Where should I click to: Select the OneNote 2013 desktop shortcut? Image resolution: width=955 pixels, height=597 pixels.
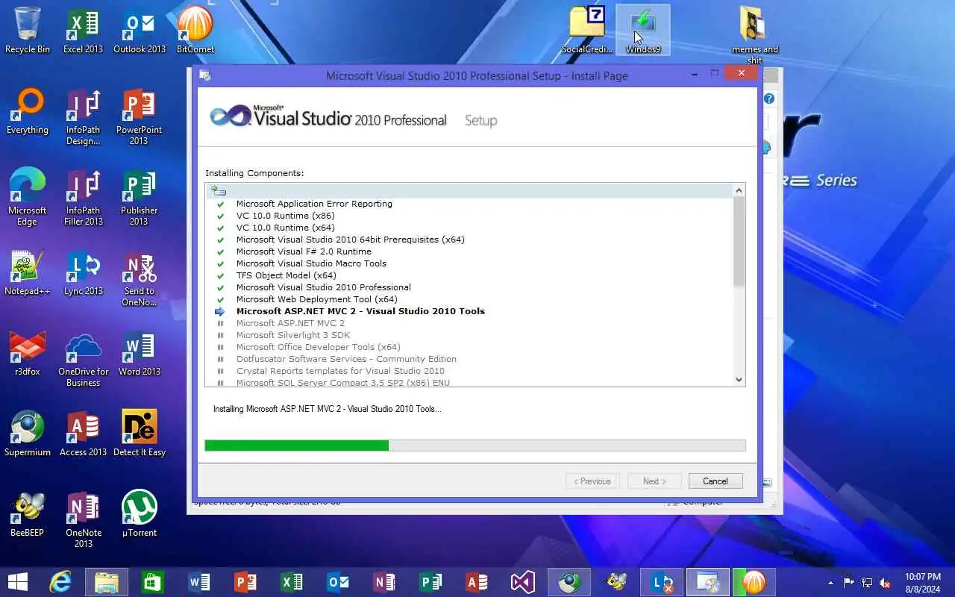pos(84,519)
